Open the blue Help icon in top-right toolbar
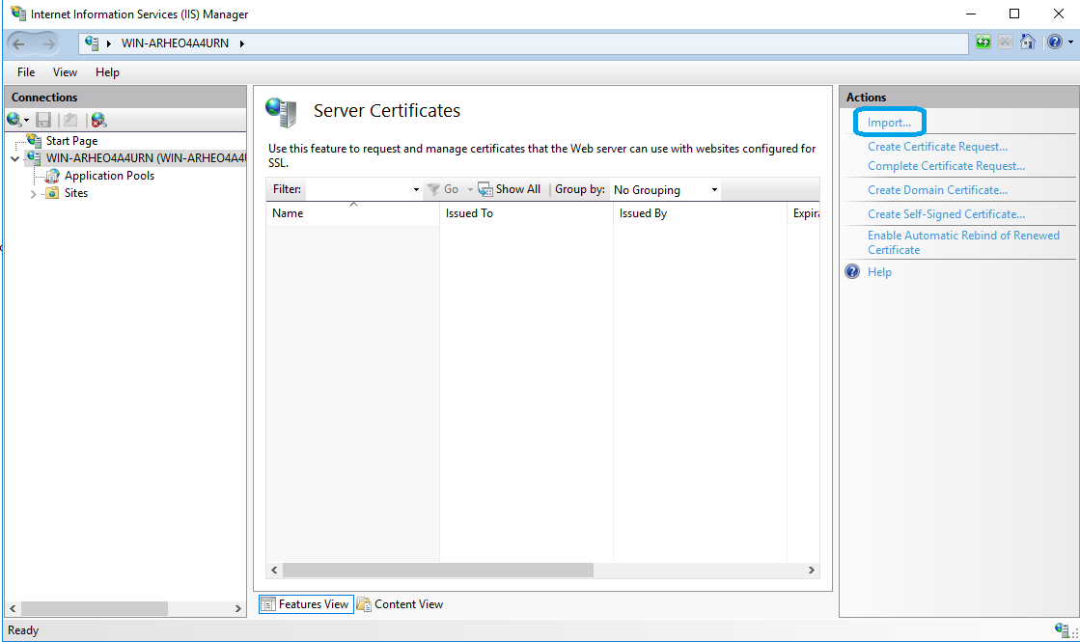Viewport: 1080px width, 642px height. 1054,42
